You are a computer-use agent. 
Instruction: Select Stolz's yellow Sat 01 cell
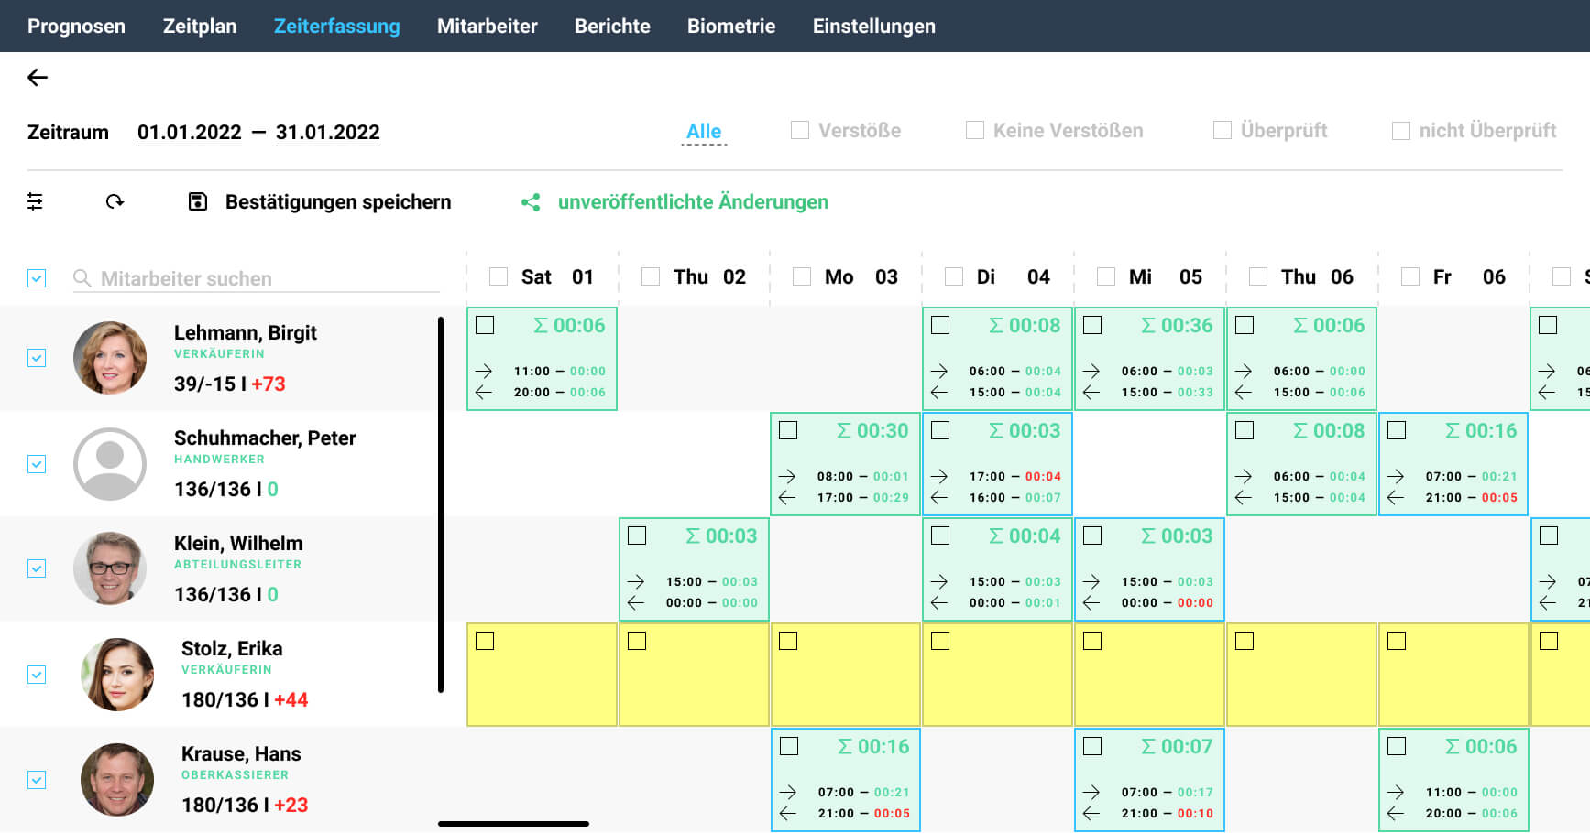point(543,675)
